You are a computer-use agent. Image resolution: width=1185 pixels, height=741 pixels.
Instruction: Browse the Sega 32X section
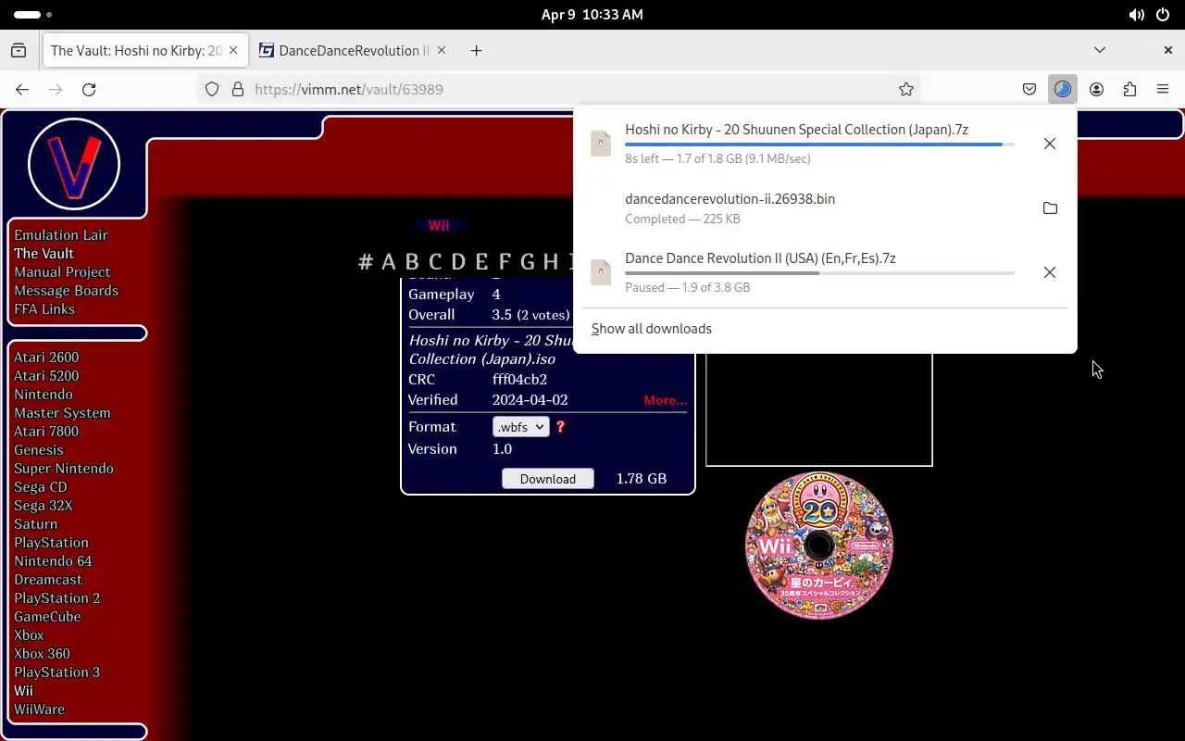(44, 506)
